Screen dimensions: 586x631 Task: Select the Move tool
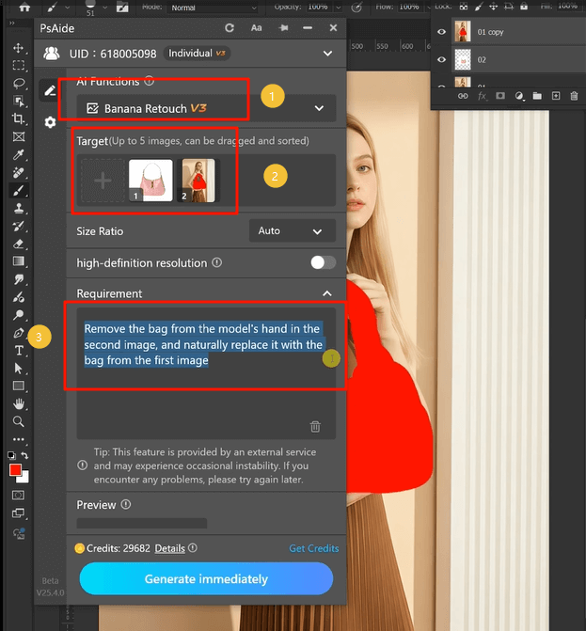18,47
